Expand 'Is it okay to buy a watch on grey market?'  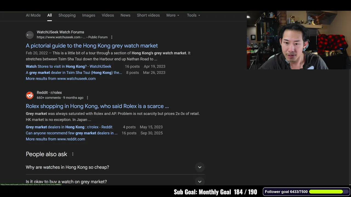point(115,181)
